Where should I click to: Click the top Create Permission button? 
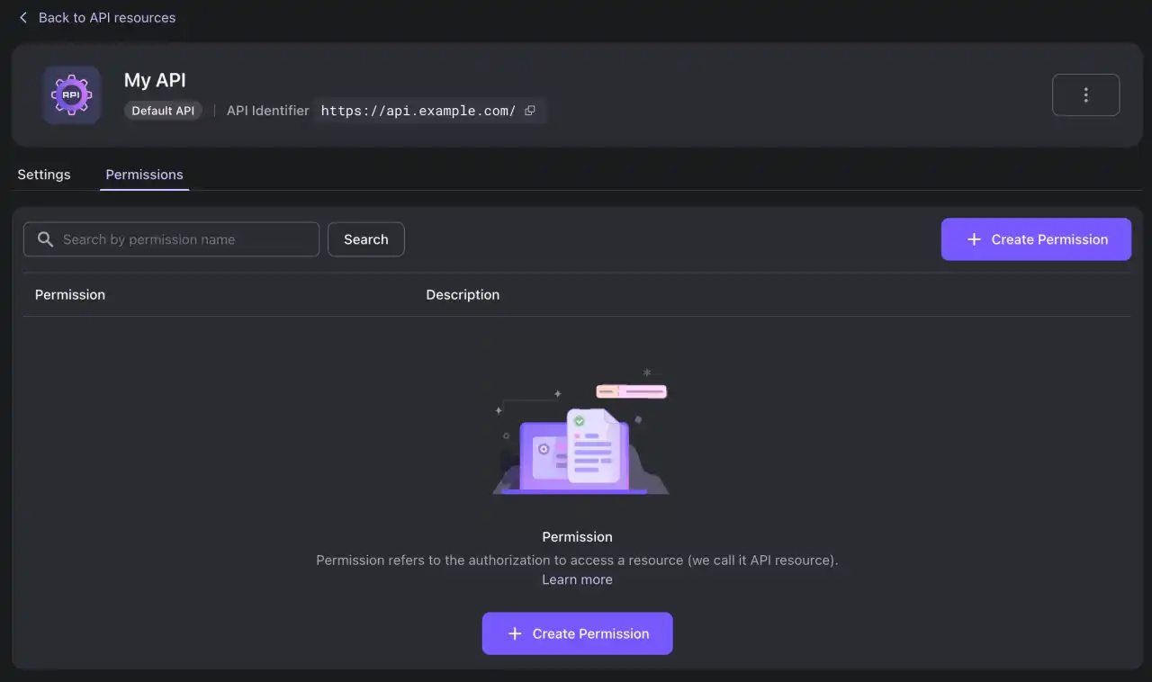click(x=1036, y=239)
